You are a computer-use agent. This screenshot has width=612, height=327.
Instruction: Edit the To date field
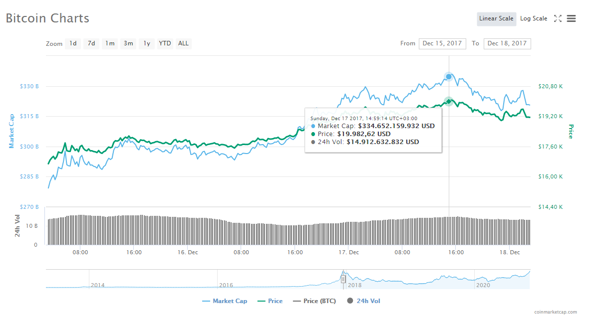pyautogui.click(x=507, y=43)
